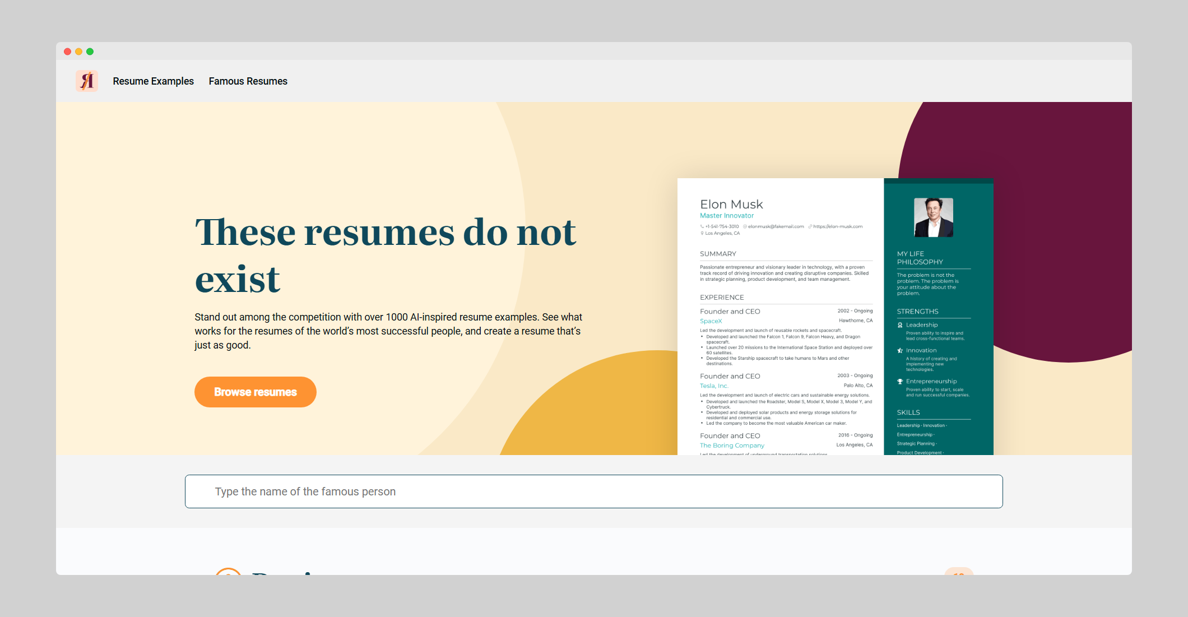Click the Innovation strength icon
Viewport: 1188px width, 617px height.
(x=899, y=350)
